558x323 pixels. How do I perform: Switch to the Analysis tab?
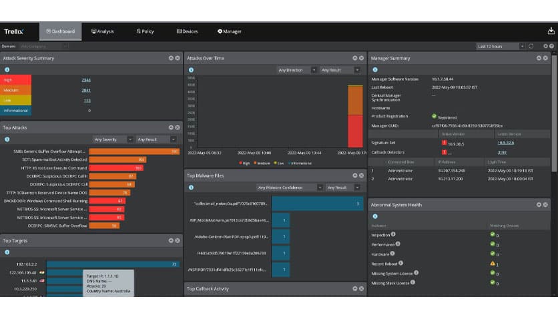pos(103,31)
